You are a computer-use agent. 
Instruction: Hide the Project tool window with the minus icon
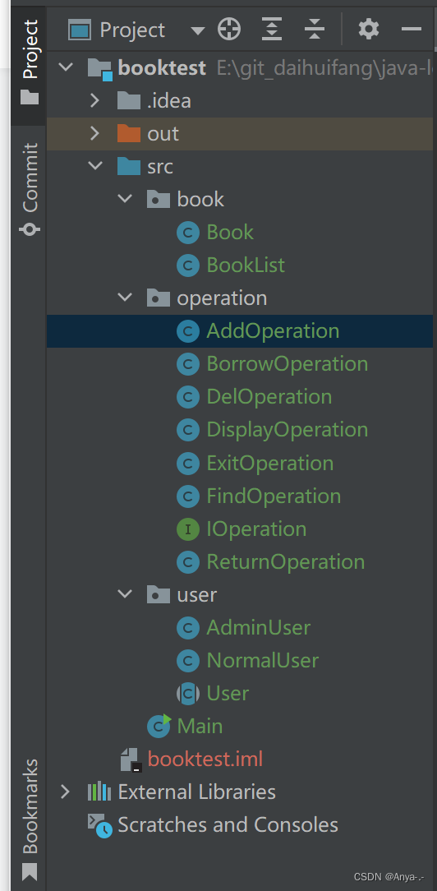pos(411,29)
